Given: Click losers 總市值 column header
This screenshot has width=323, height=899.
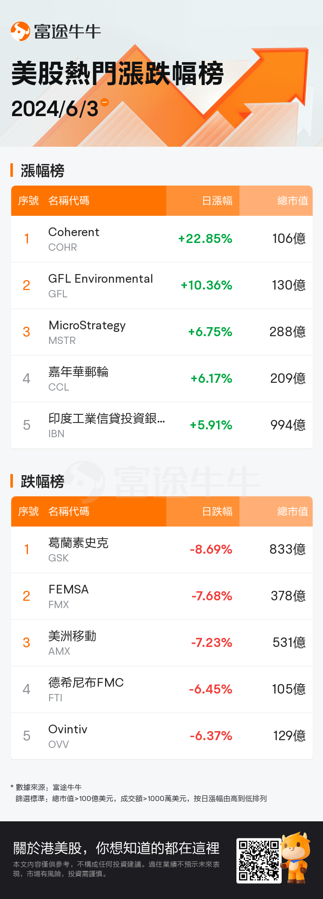Looking at the screenshot, I should point(292,511).
